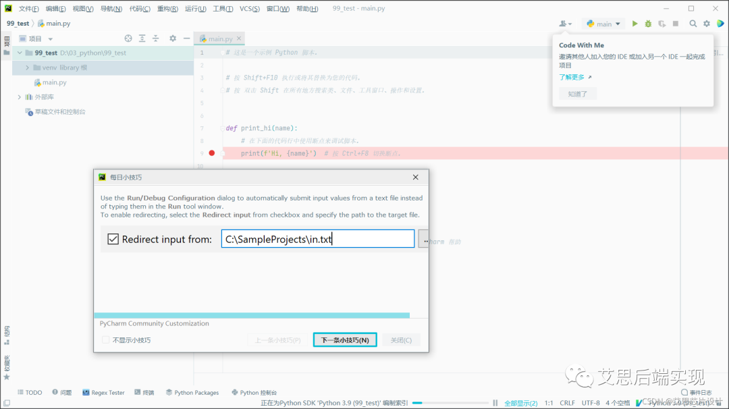Open Search Everywhere magnifier icon

click(693, 24)
